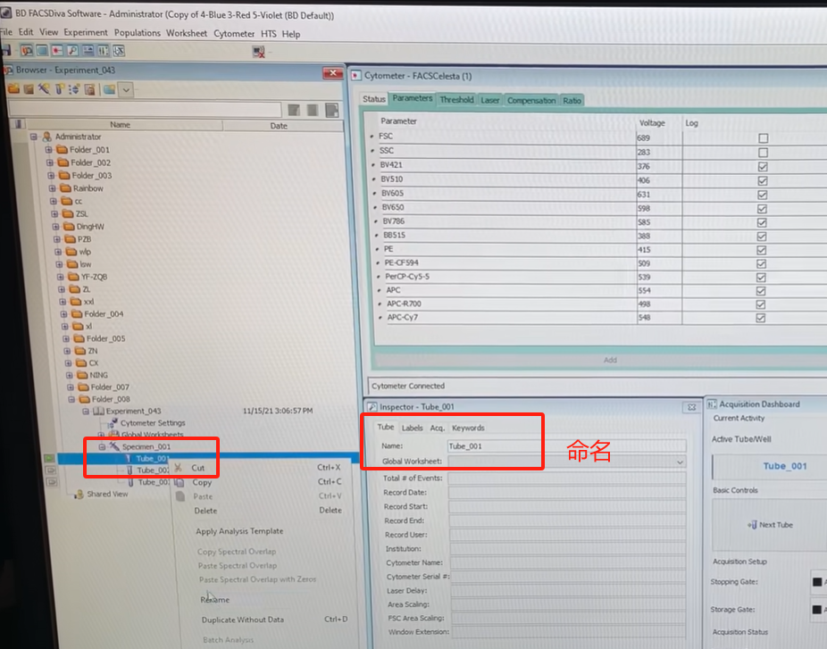
Task: Open the Laser tab in Cytometer window
Action: 490,100
